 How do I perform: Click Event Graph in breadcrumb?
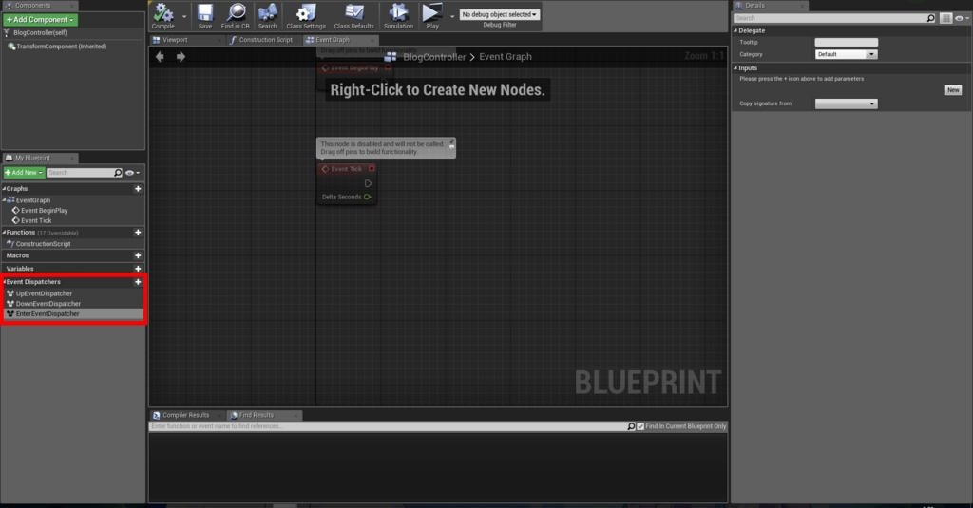(506, 56)
